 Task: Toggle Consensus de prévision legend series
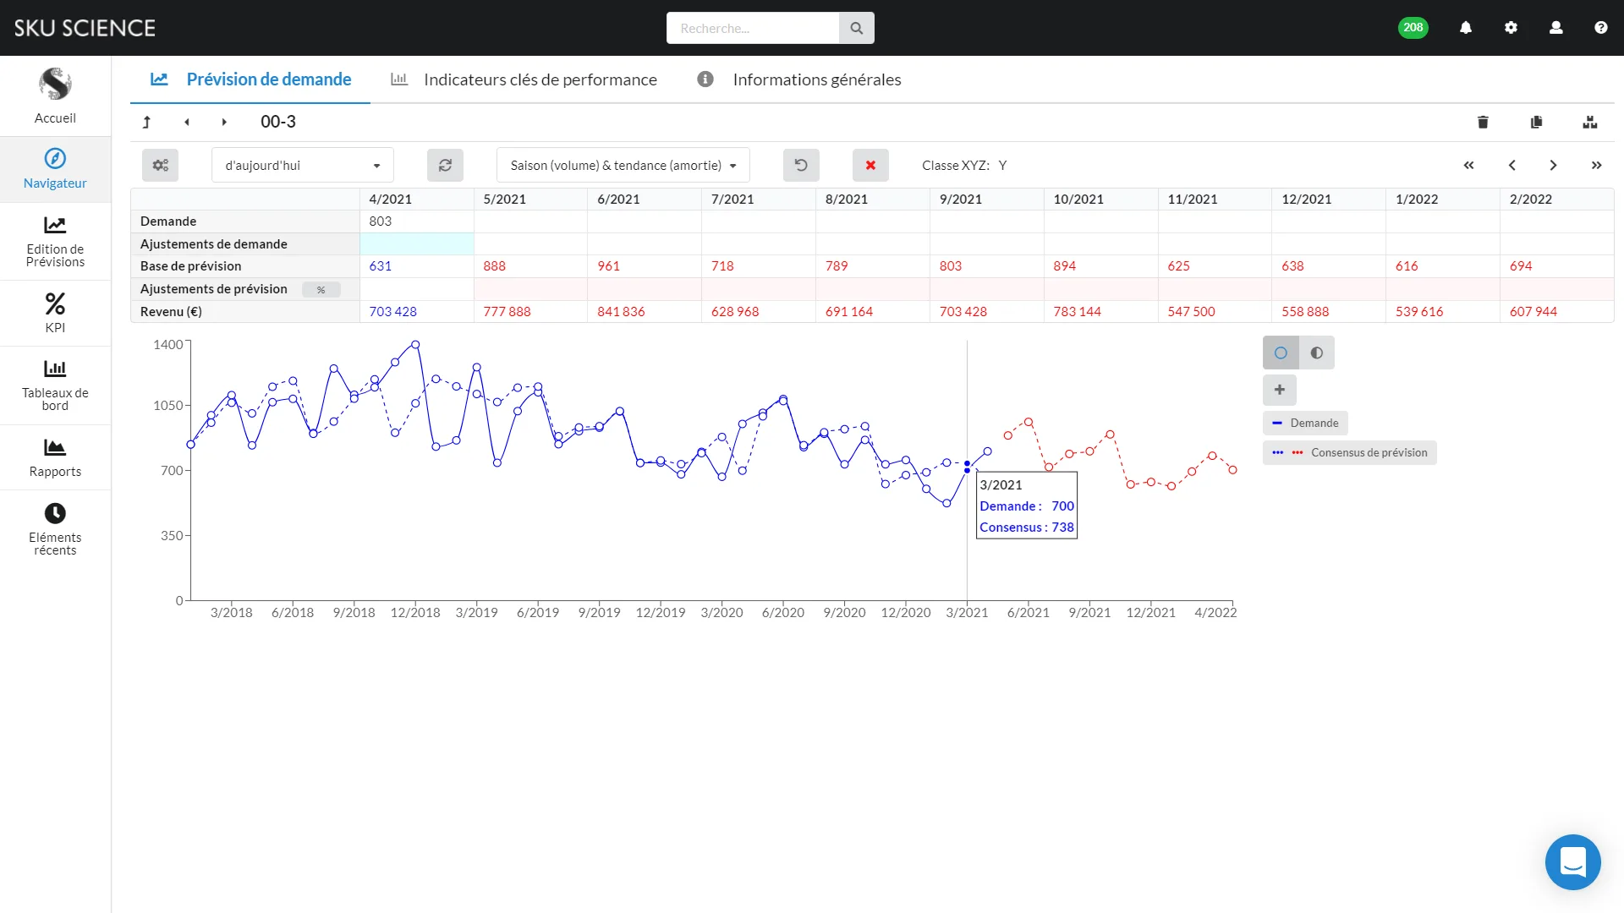click(x=1349, y=453)
